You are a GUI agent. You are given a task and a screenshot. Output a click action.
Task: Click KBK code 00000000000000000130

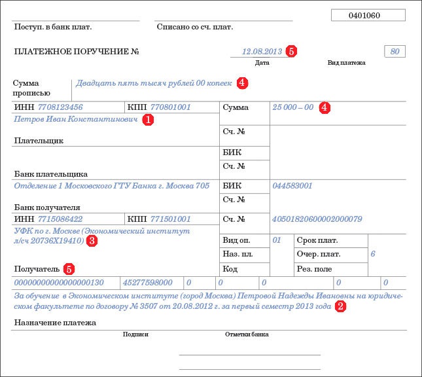coord(59,283)
